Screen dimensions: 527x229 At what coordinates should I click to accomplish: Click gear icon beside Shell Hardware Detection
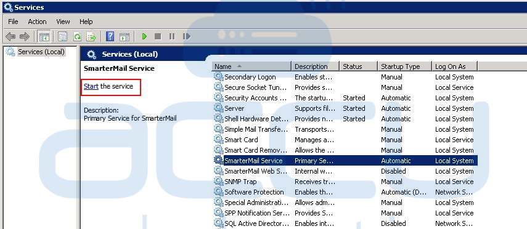(218, 119)
